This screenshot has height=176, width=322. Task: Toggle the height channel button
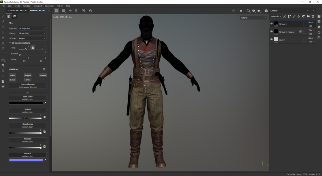click(28, 75)
